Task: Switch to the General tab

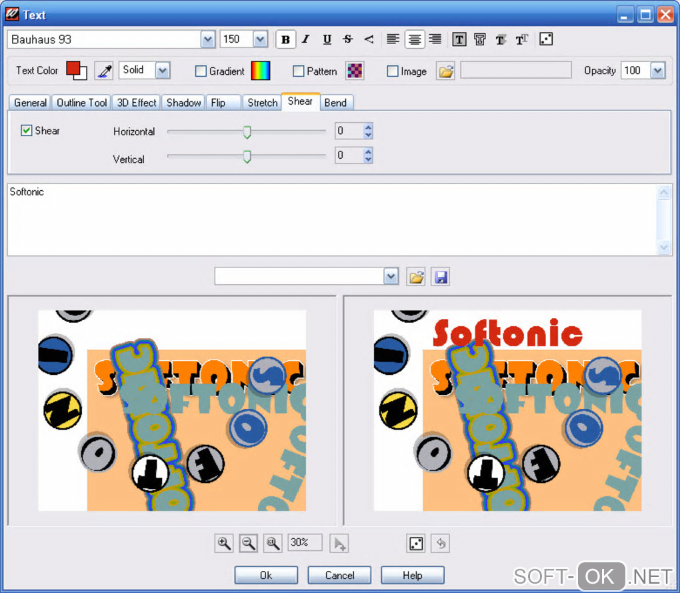Action: [30, 103]
